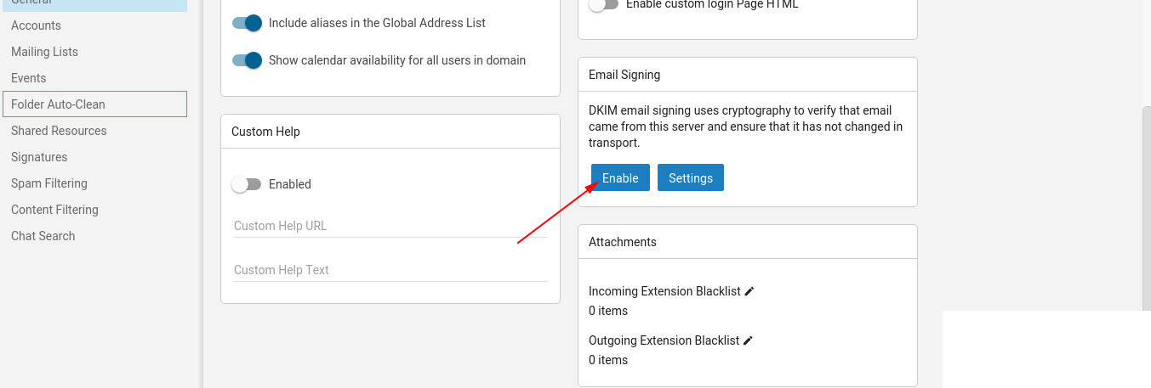Select Events in the left navigation

click(x=29, y=78)
